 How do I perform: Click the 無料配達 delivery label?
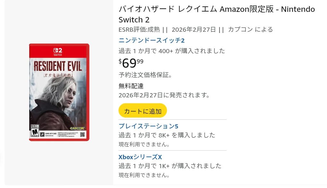(x=131, y=86)
